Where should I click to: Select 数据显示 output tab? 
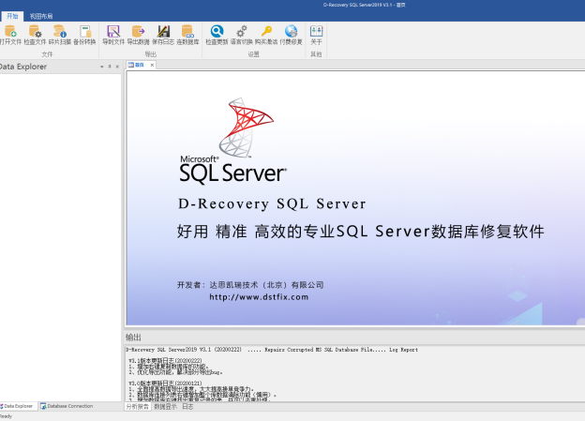(x=166, y=407)
